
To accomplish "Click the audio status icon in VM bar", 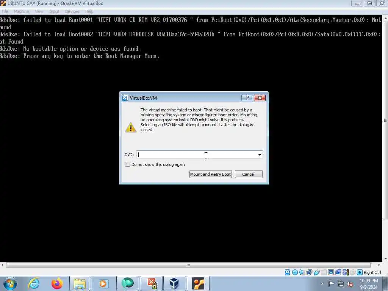I will pyautogui.click(x=302, y=272).
